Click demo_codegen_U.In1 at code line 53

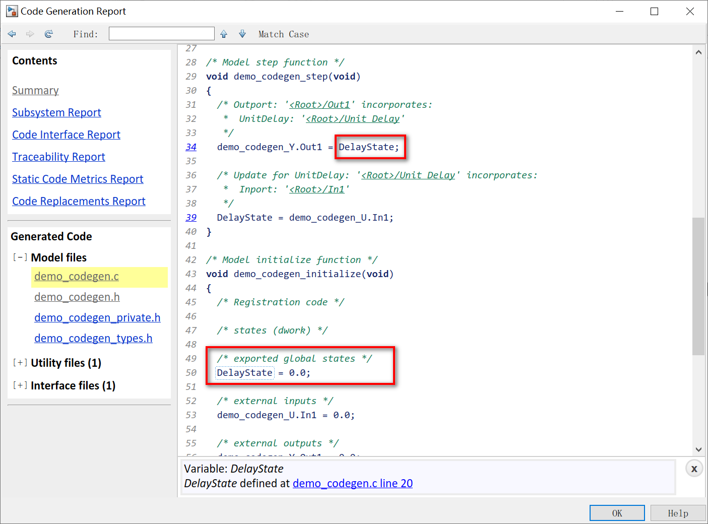pos(267,415)
